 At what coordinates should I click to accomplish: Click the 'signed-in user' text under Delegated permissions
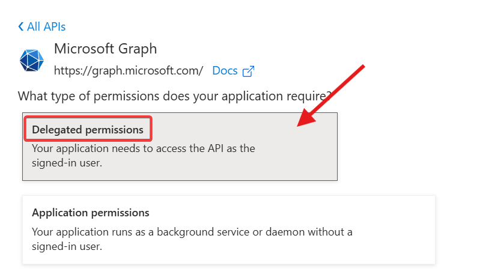point(67,163)
